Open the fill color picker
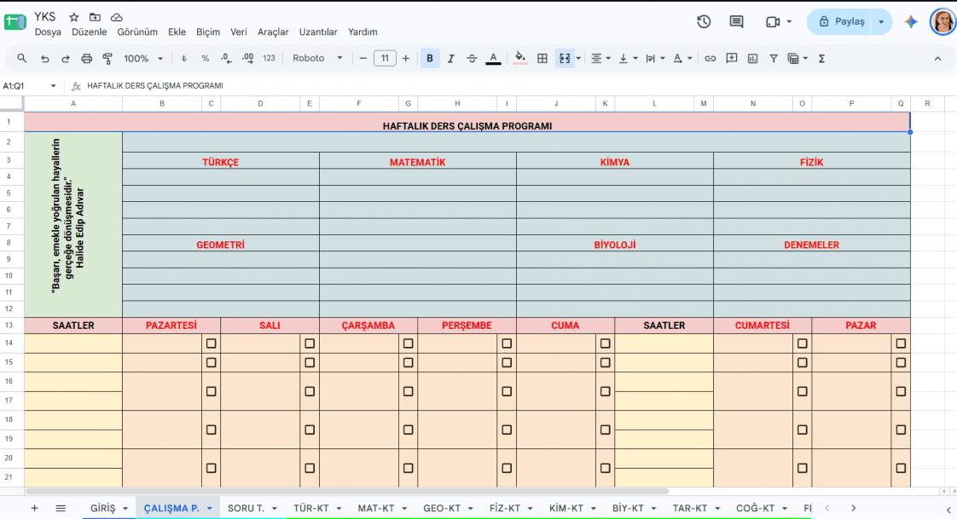 520,59
